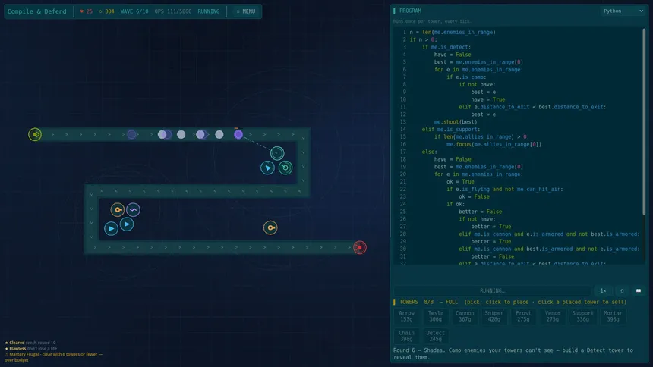Screen dimensions: 653x367
Task: Click the 'Mastery Frugal' objective
Action: [53, 357]
